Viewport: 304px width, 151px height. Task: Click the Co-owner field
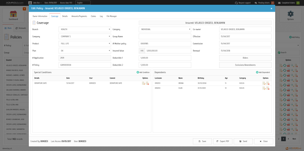245,29
